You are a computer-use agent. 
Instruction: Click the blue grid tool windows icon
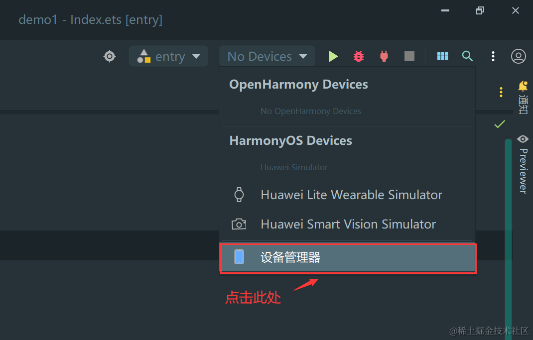[442, 56]
